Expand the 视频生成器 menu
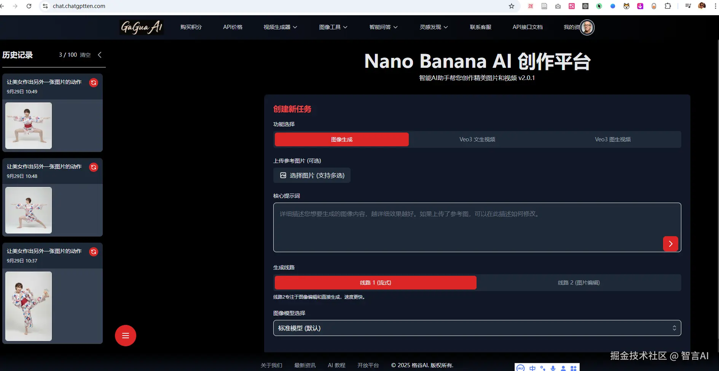The width and height of the screenshot is (719, 371). 280,27
